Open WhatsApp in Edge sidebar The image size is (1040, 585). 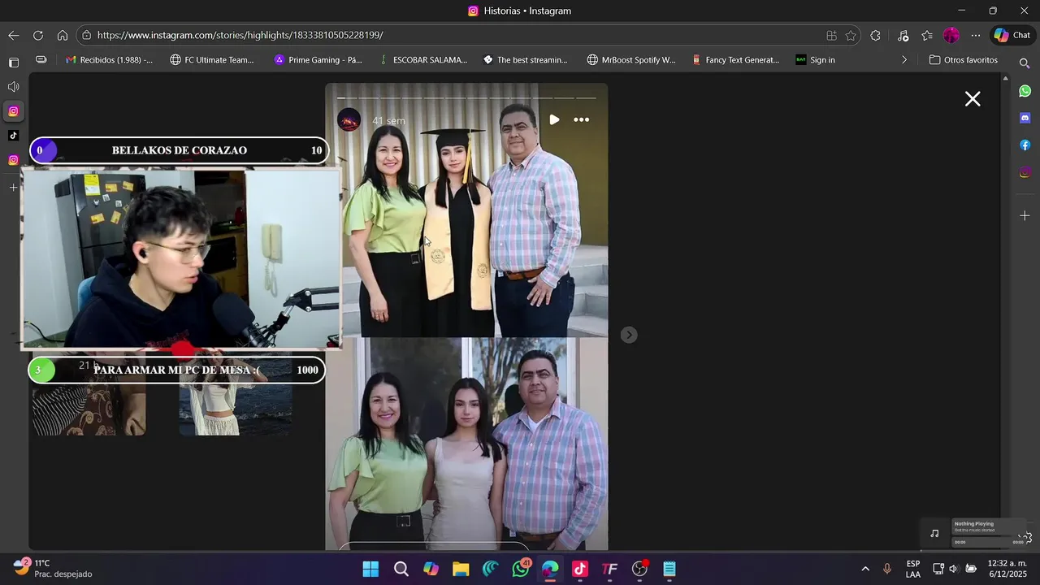1025,91
